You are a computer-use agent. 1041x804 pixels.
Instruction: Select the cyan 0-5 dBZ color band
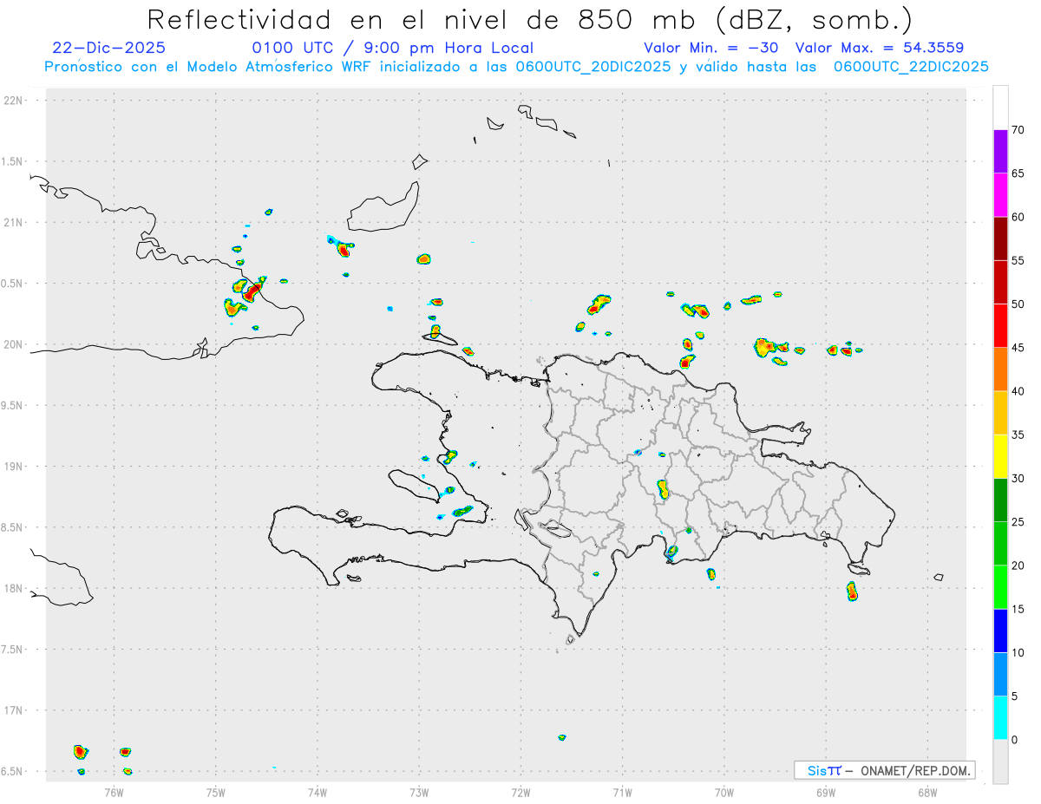pyautogui.click(x=1000, y=718)
